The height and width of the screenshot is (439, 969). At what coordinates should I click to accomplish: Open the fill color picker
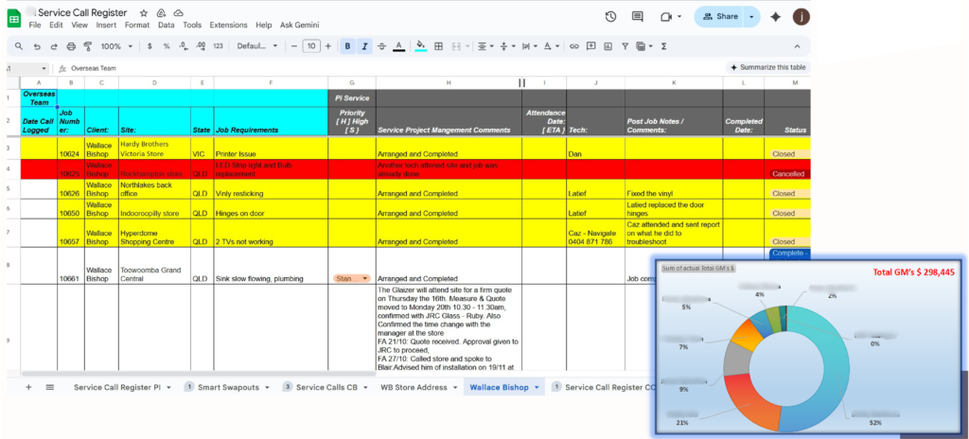pyautogui.click(x=421, y=45)
